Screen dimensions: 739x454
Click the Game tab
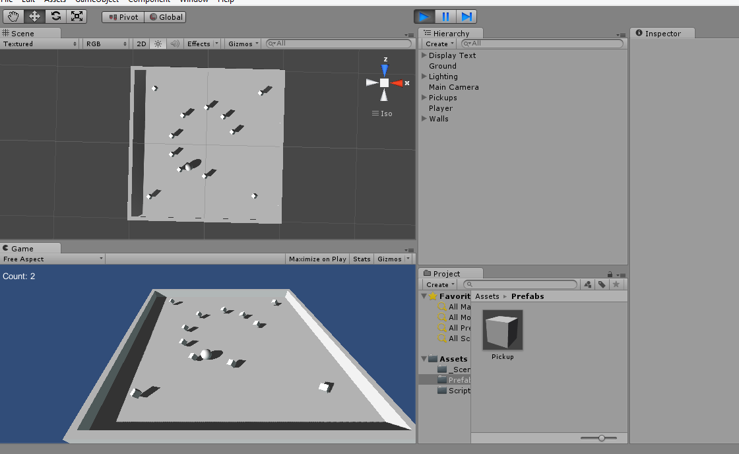[22, 248]
